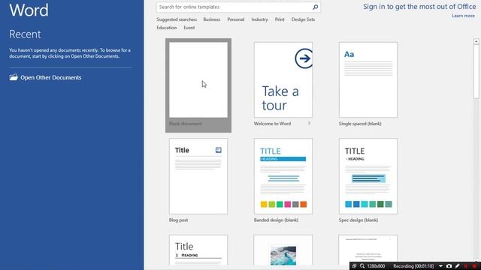
Task: Open the Blog post template
Action: tap(198, 176)
